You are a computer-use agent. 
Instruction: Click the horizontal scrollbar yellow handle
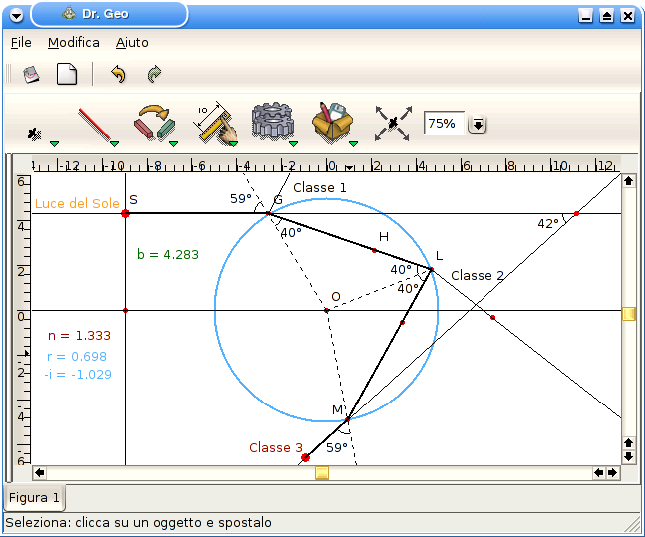(322, 473)
